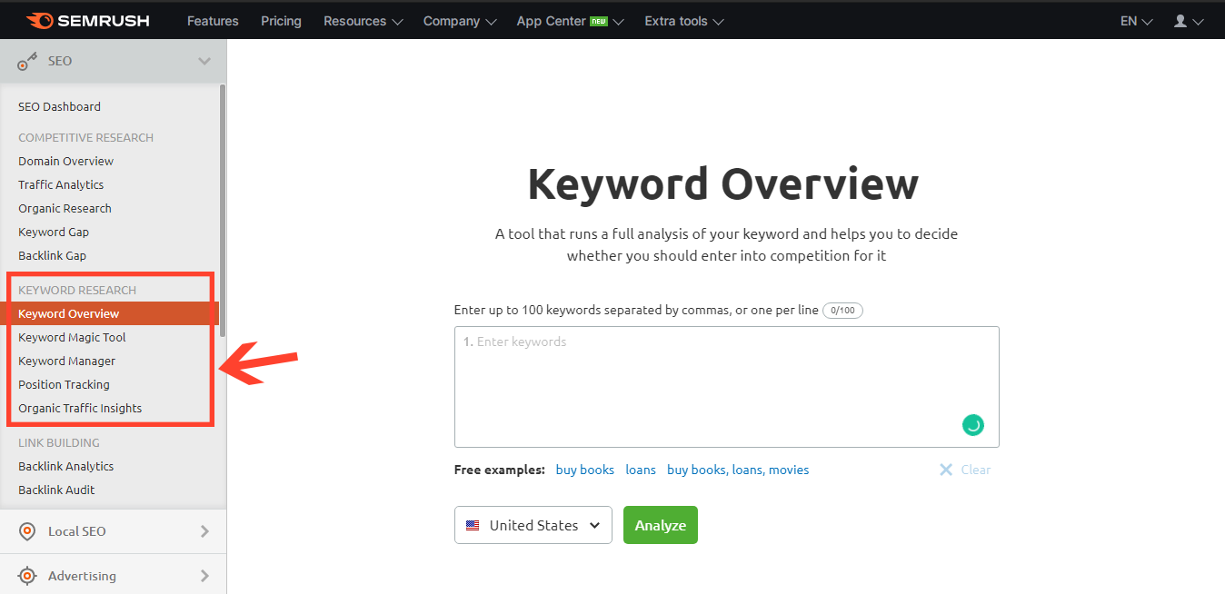Expand the Advertising section

click(204, 576)
